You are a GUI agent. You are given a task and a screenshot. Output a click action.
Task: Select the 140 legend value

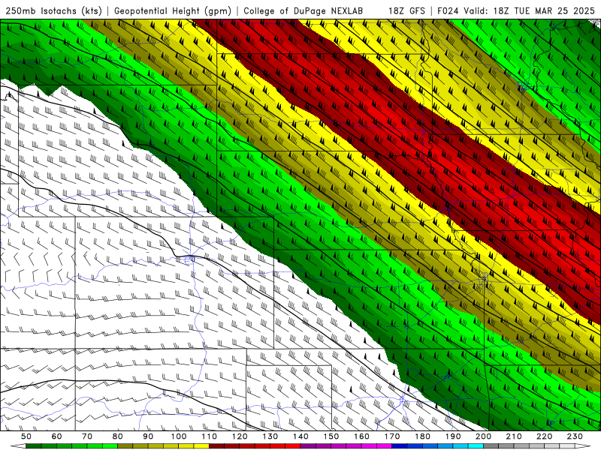tap(300, 436)
